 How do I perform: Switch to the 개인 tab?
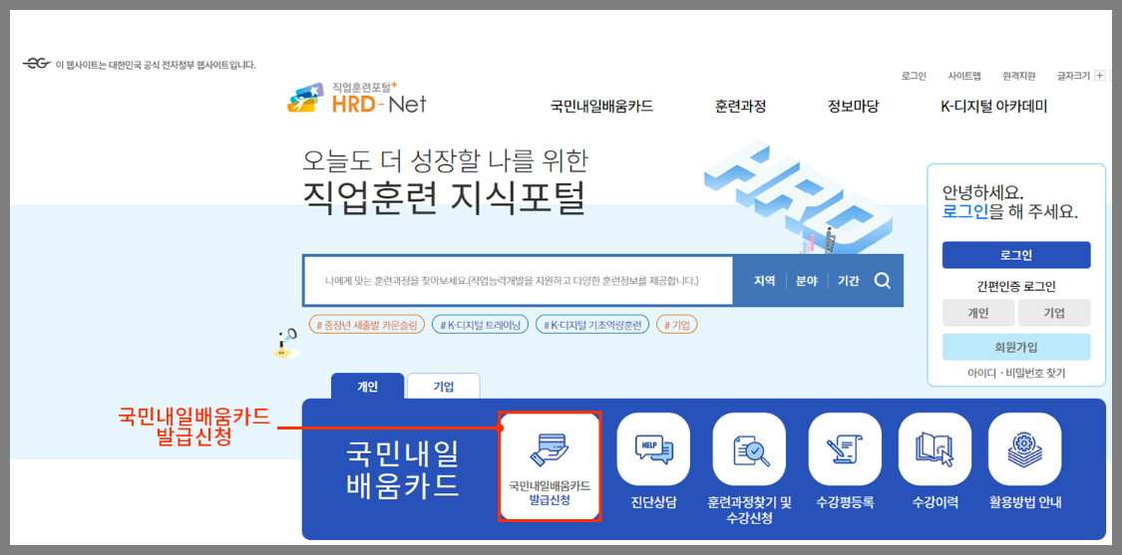click(x=368, y=387)
